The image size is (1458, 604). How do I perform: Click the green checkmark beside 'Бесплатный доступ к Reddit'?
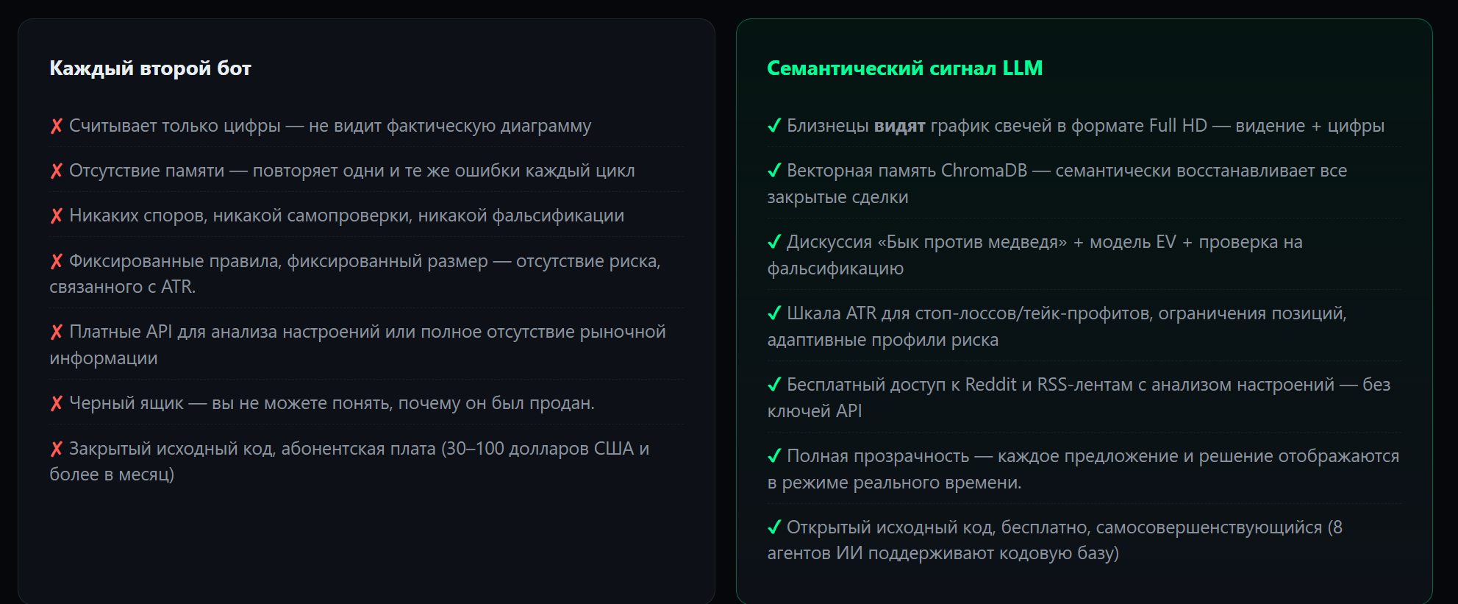(774, 385)
